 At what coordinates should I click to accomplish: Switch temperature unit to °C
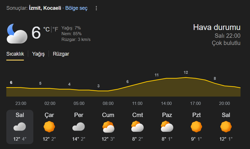pyautogui.click(x=46, y=29)
